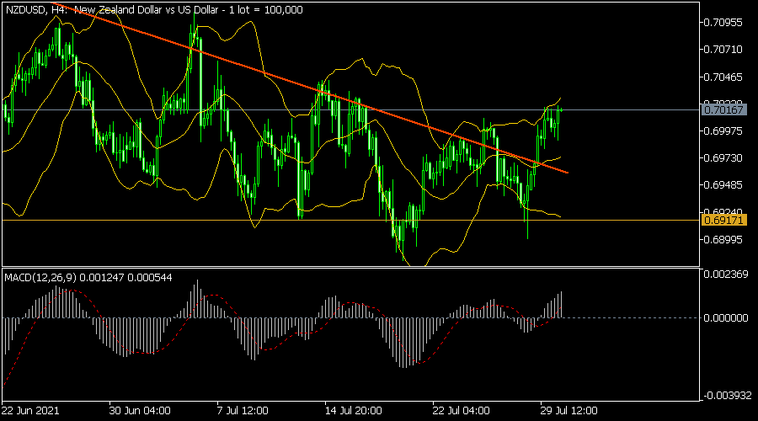758x421 pixels.
Task: Click the 0.69730 price scale value
Action: (x=723, y=158)
